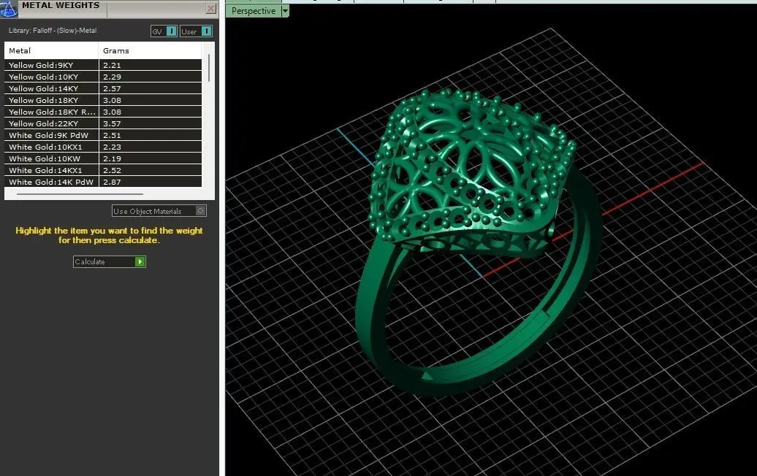The height and width of the screenshot is (476, 757).
Task: Select the Yellow Gold:10KY row
Action: click(103, 77)
